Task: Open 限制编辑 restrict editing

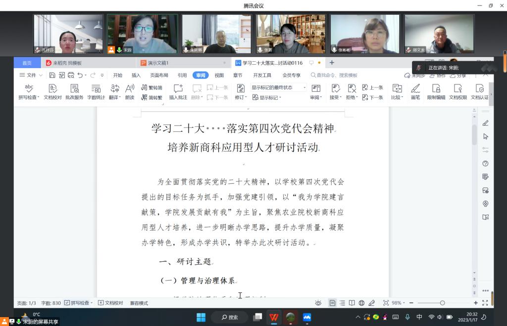Action: point(436,88)
